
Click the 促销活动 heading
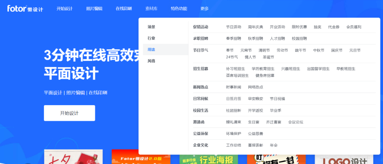200,27
